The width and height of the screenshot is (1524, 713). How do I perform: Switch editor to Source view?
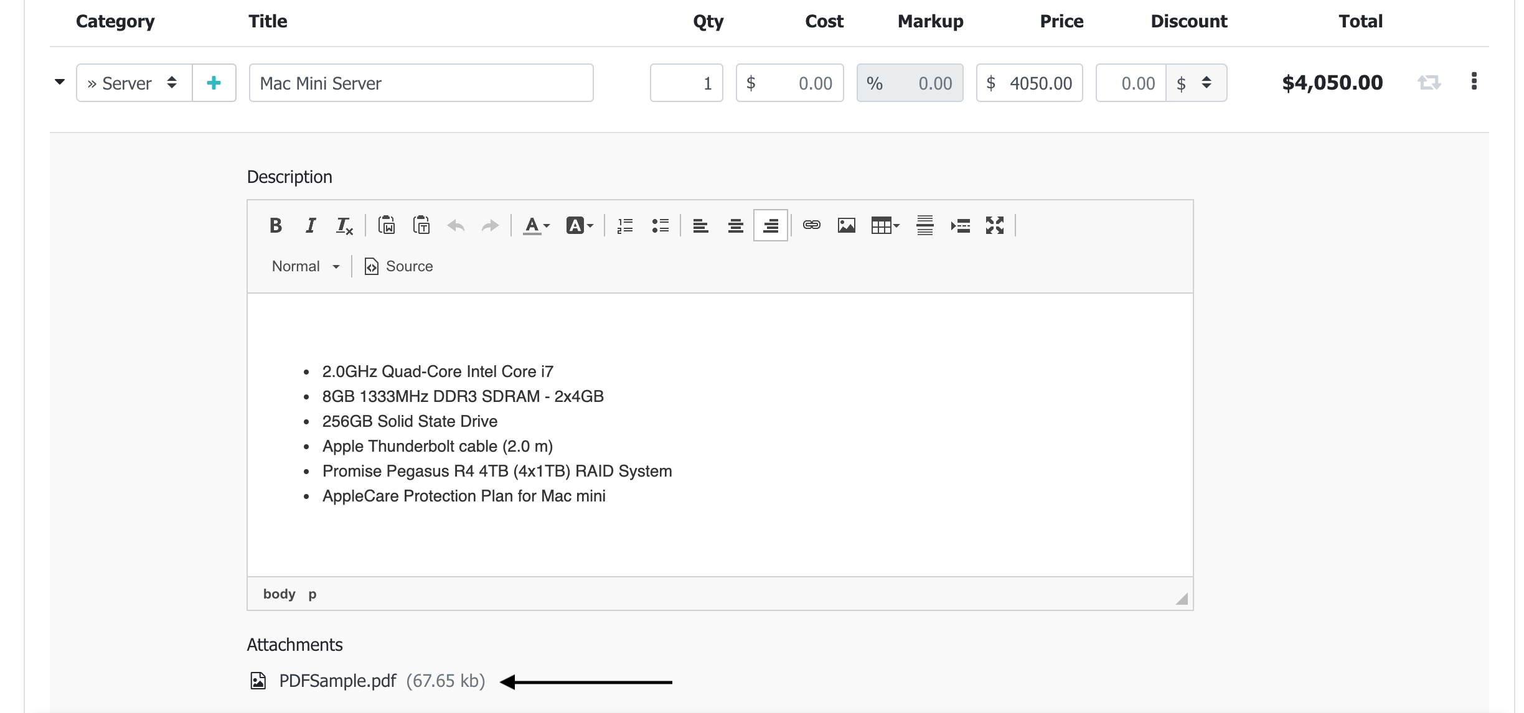pyautogui.click(x=398, y=266)
